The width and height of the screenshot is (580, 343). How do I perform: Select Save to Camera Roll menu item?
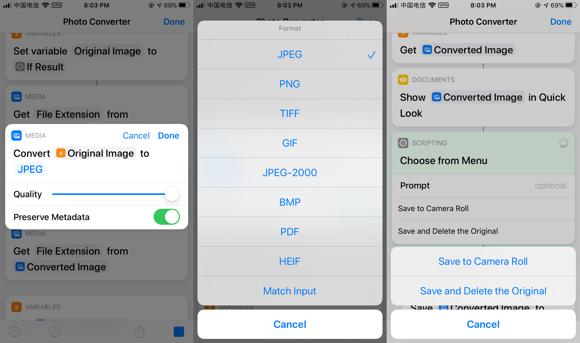point(483,261)
